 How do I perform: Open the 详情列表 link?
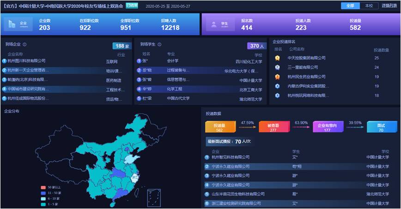389,6
